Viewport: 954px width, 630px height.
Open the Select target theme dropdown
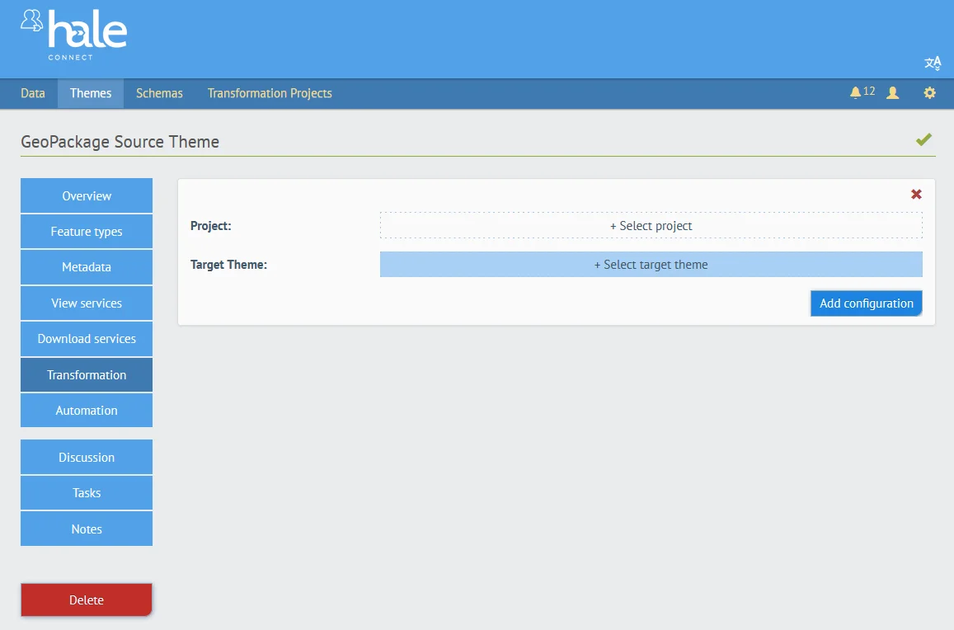click(x=651, y=264)
